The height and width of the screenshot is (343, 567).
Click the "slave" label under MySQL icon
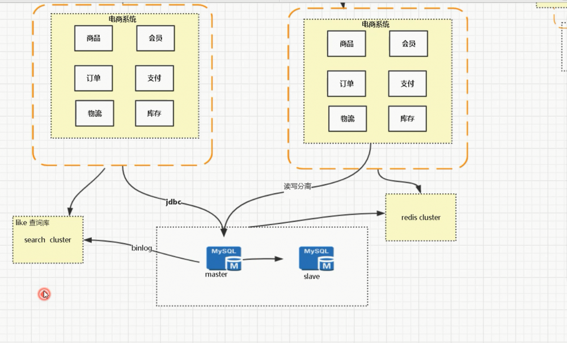click(x=312, y=277)
